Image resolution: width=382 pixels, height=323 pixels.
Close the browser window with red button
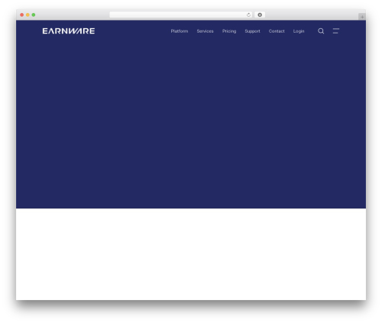point(22,15)
